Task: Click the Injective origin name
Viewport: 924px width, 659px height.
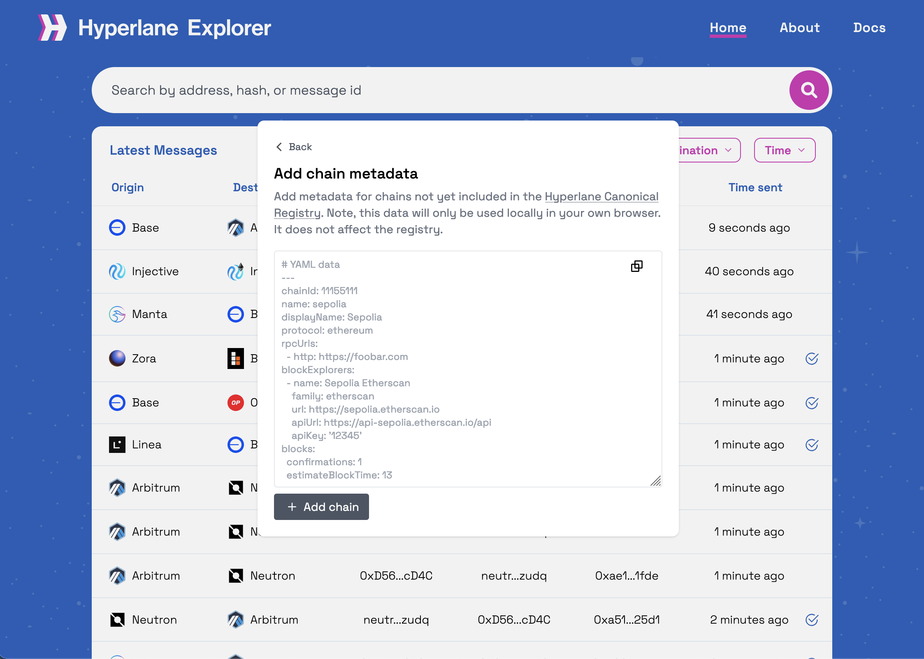Action: pyautogui.click(x=155, y=271)
